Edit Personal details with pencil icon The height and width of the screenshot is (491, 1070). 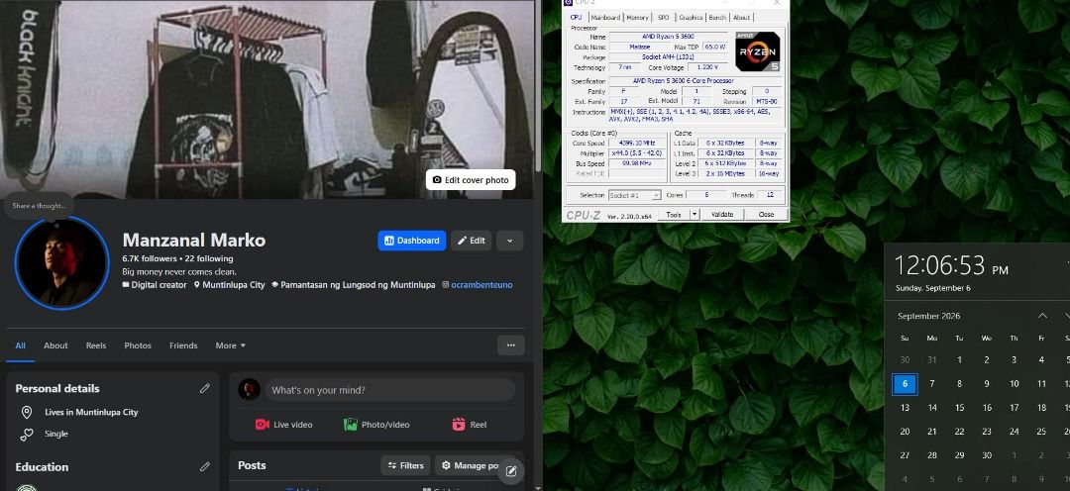click(x=205, y=388)
